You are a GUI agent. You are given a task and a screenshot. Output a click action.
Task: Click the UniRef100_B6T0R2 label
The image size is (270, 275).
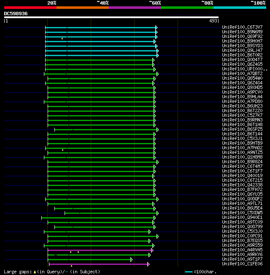(242, 55)
